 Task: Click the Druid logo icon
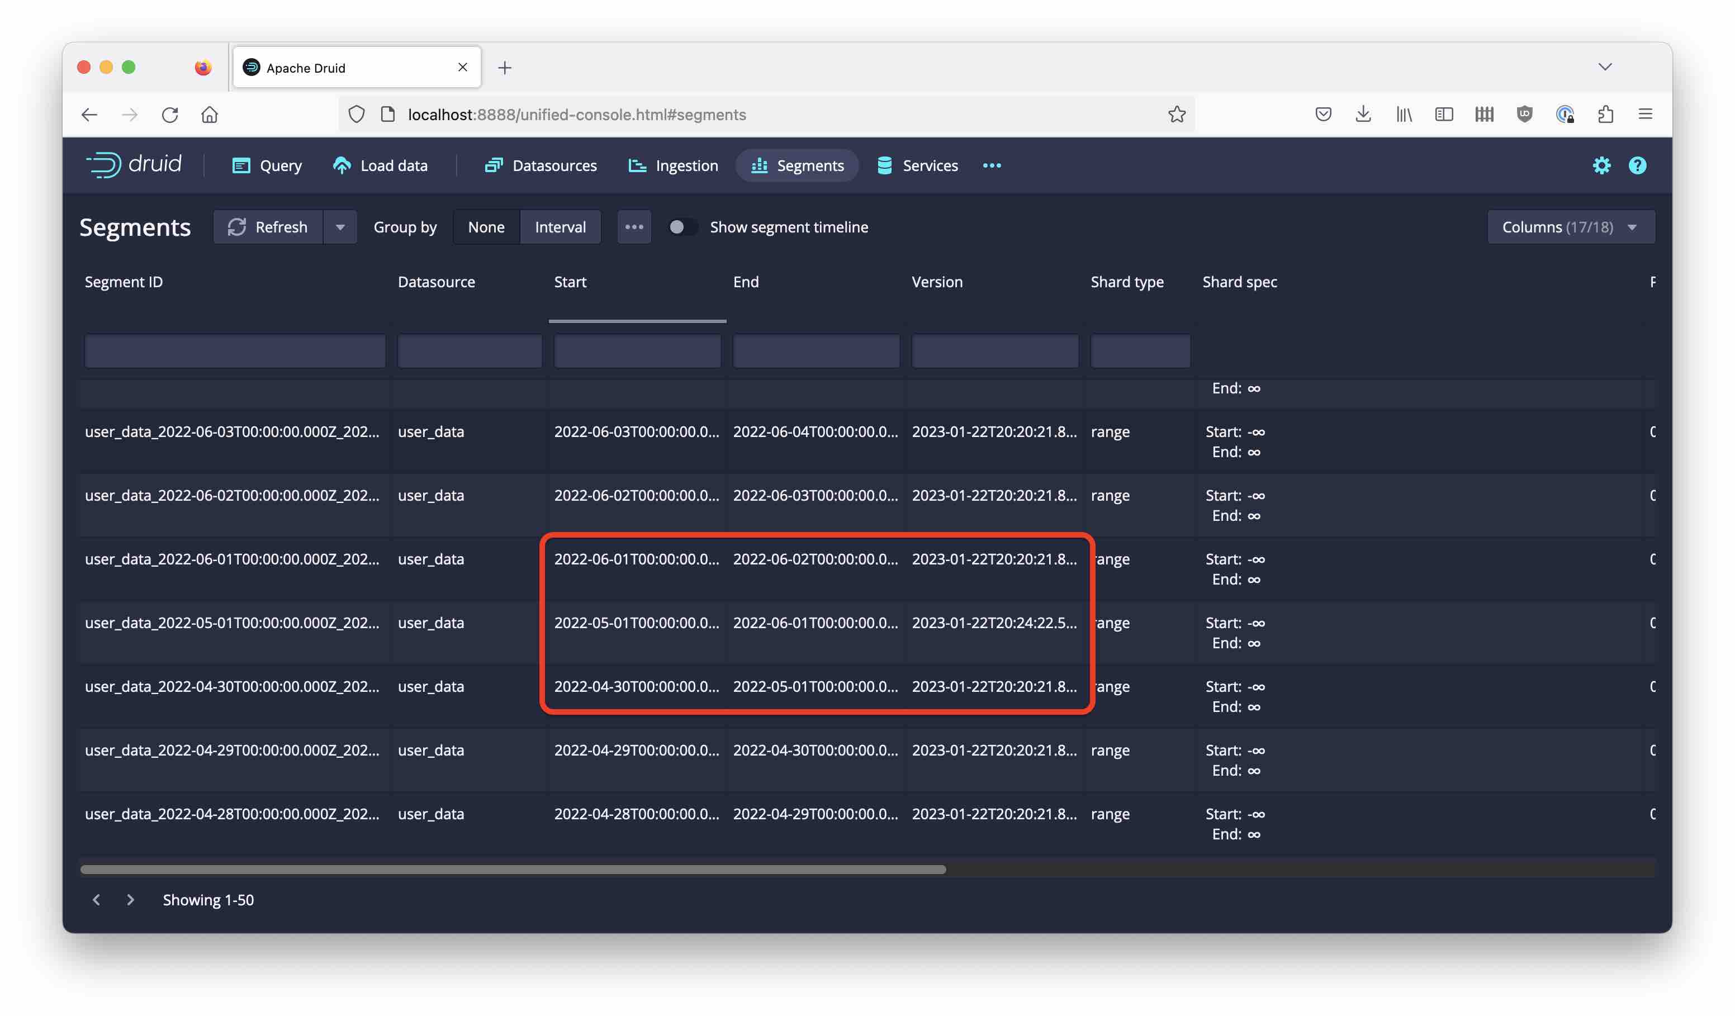(104, 165)
